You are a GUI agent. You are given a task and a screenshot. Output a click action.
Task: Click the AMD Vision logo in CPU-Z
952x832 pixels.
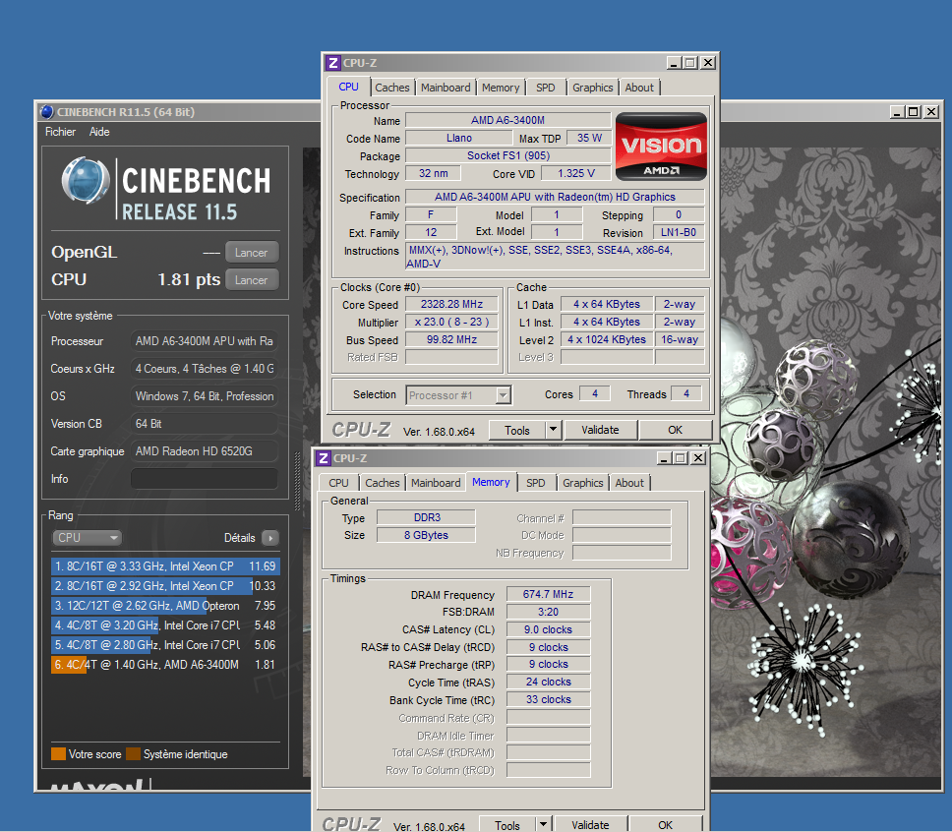click(661, 147)
